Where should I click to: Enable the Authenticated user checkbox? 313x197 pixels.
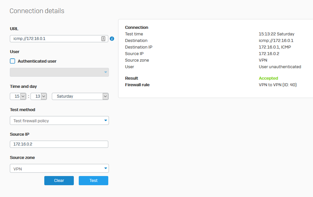(x=13, y=61)
